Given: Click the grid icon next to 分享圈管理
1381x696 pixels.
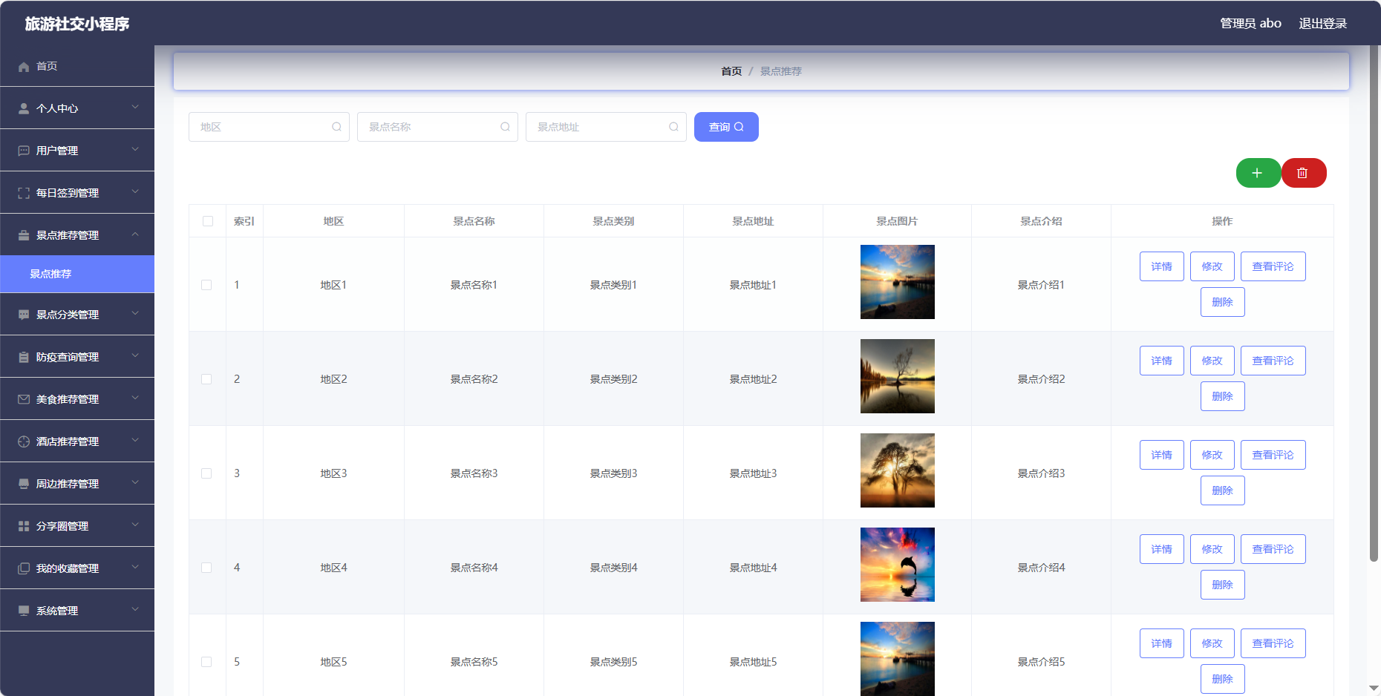Looking at the screenshot, I should click(24, 527).
